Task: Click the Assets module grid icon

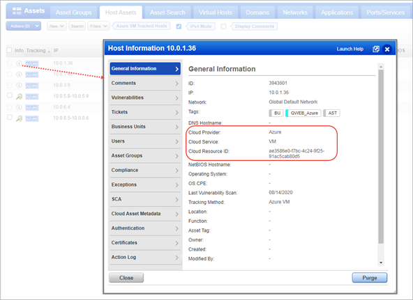Action: click(x=17, y=11)
